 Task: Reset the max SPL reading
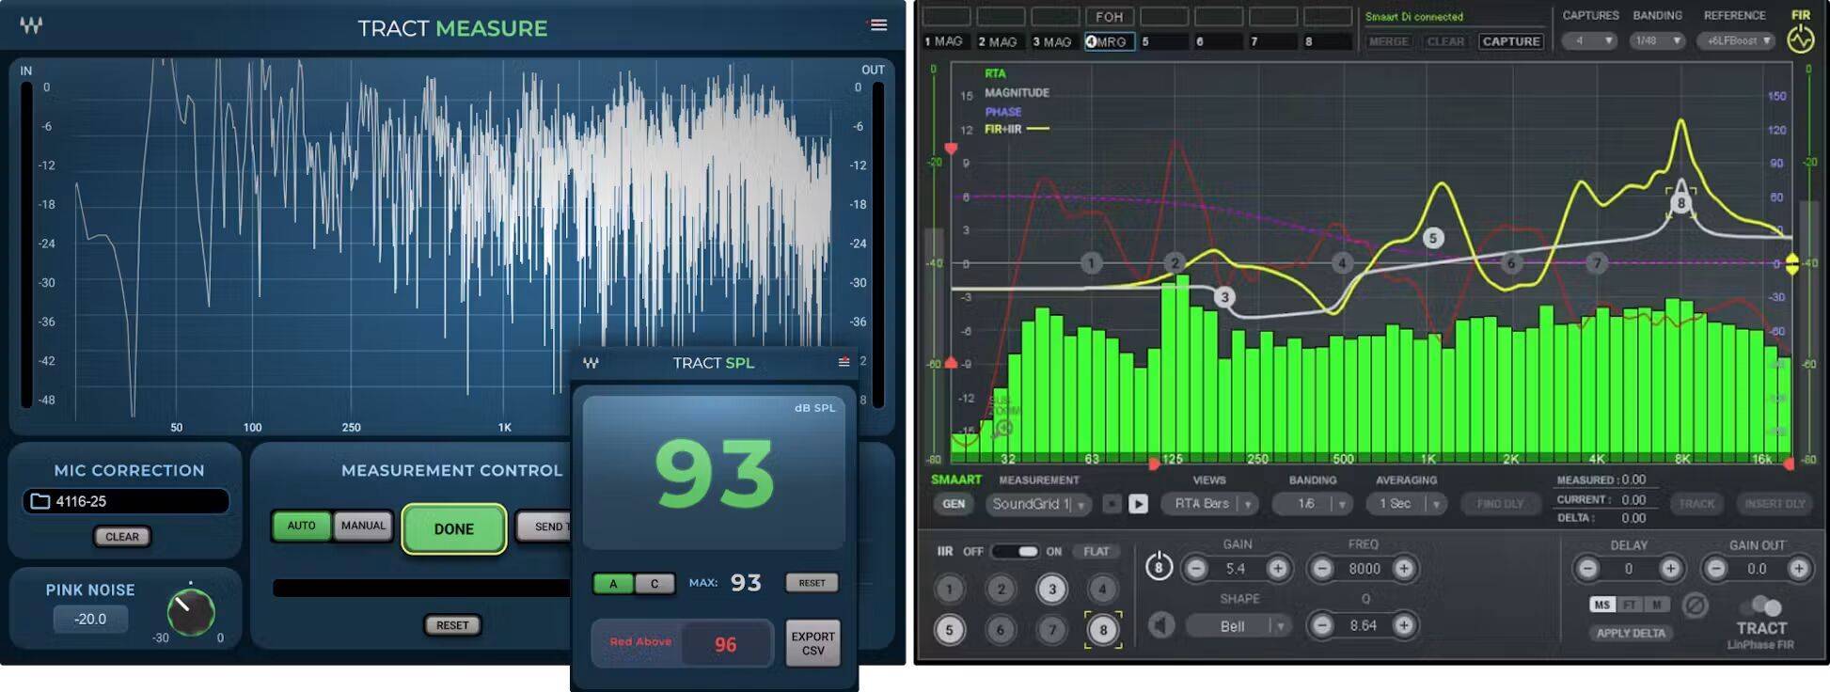(812, 583)
